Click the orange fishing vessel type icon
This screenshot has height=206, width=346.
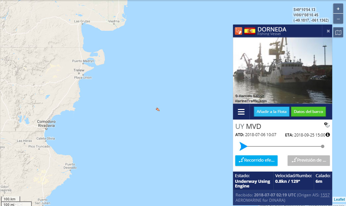(x=238, y=31)
